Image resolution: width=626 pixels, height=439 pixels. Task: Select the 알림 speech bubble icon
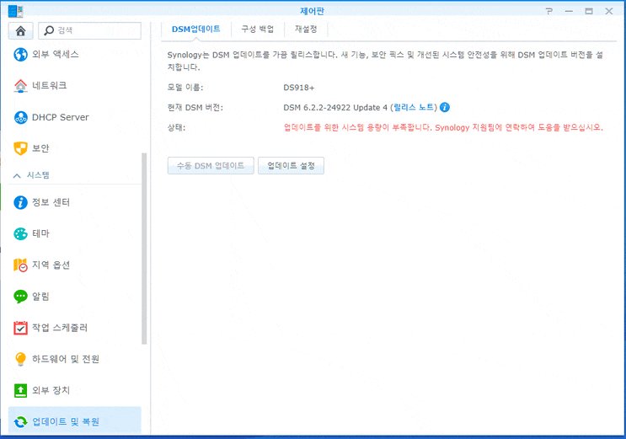pos(20,297)
